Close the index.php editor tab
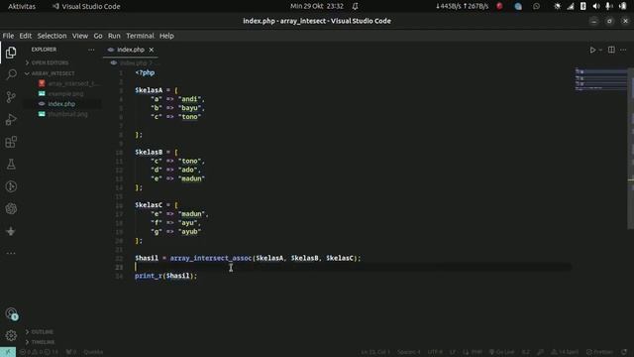634x357 pixels. click(152, 50)
